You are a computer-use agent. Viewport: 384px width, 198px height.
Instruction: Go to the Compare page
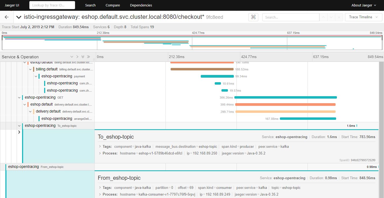click(x=113, y=5)
